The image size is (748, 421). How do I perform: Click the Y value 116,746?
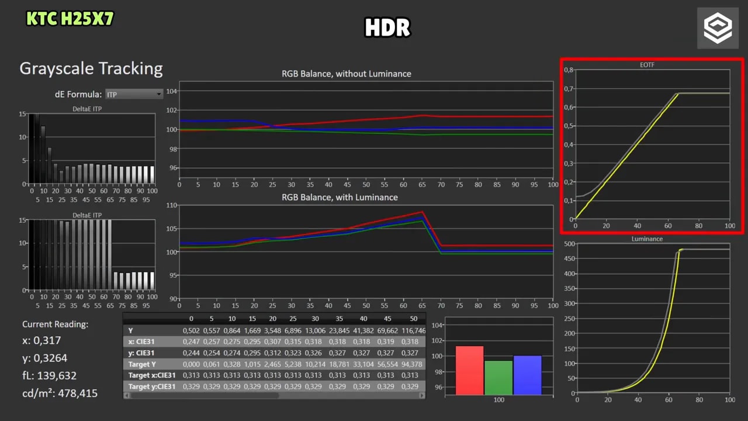[413, 330]
